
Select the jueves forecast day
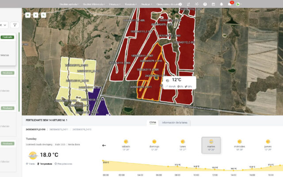(x=268, y=145)
